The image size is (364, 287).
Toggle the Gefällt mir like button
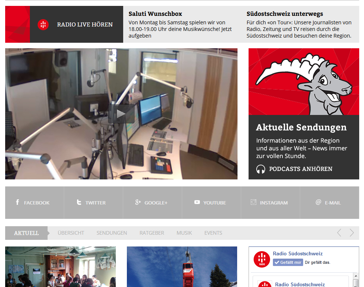pyautogui.click(x=288, y=262)
